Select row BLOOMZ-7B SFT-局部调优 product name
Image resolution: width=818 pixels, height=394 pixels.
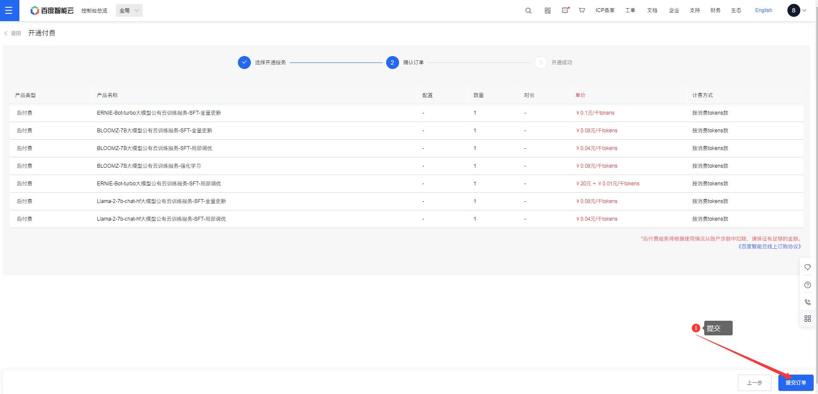pyautogui.click(x=154, y=148)
